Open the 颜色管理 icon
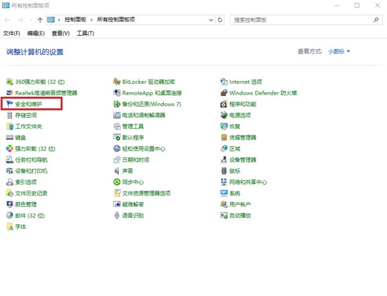This screenshot has height=296, width=387. click(10, 204)
